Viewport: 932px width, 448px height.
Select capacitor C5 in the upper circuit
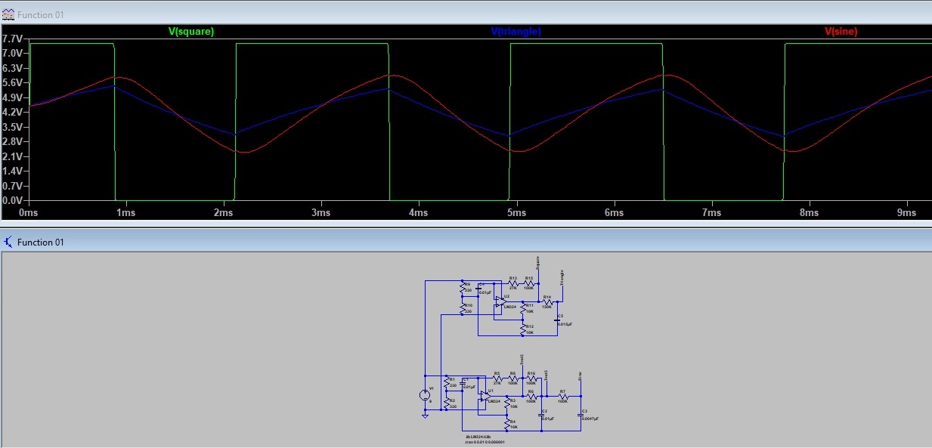(x=557, y=319)
